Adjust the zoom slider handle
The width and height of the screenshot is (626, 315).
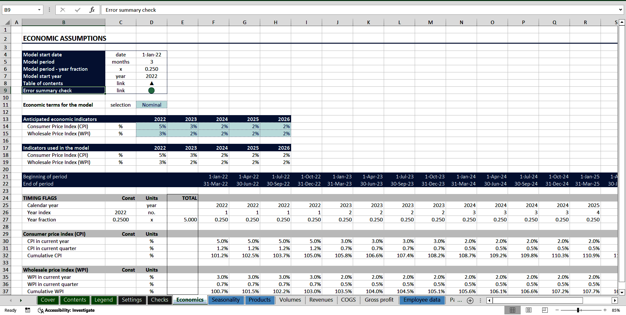coord(578,310)
